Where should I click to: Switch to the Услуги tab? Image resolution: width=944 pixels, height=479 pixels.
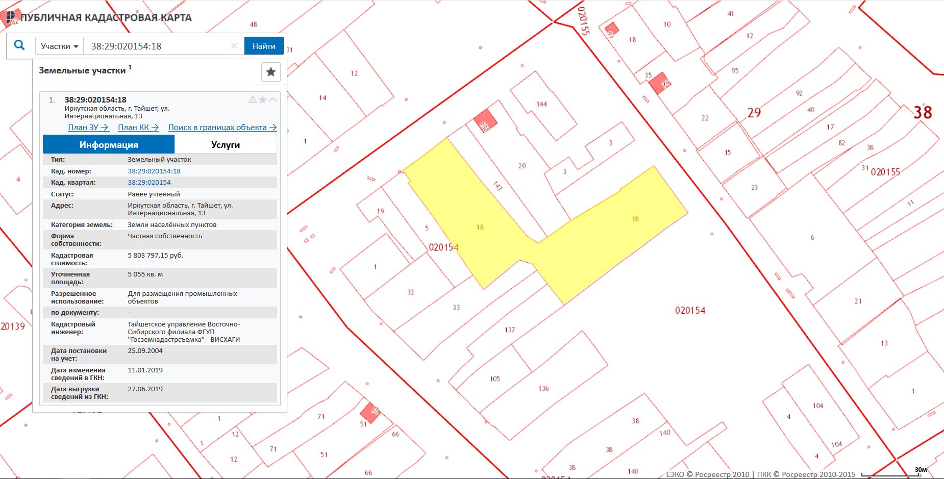(226, 145)
